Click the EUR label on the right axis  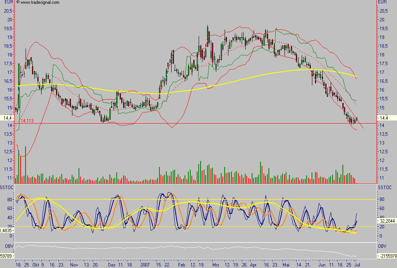[382, 2]
